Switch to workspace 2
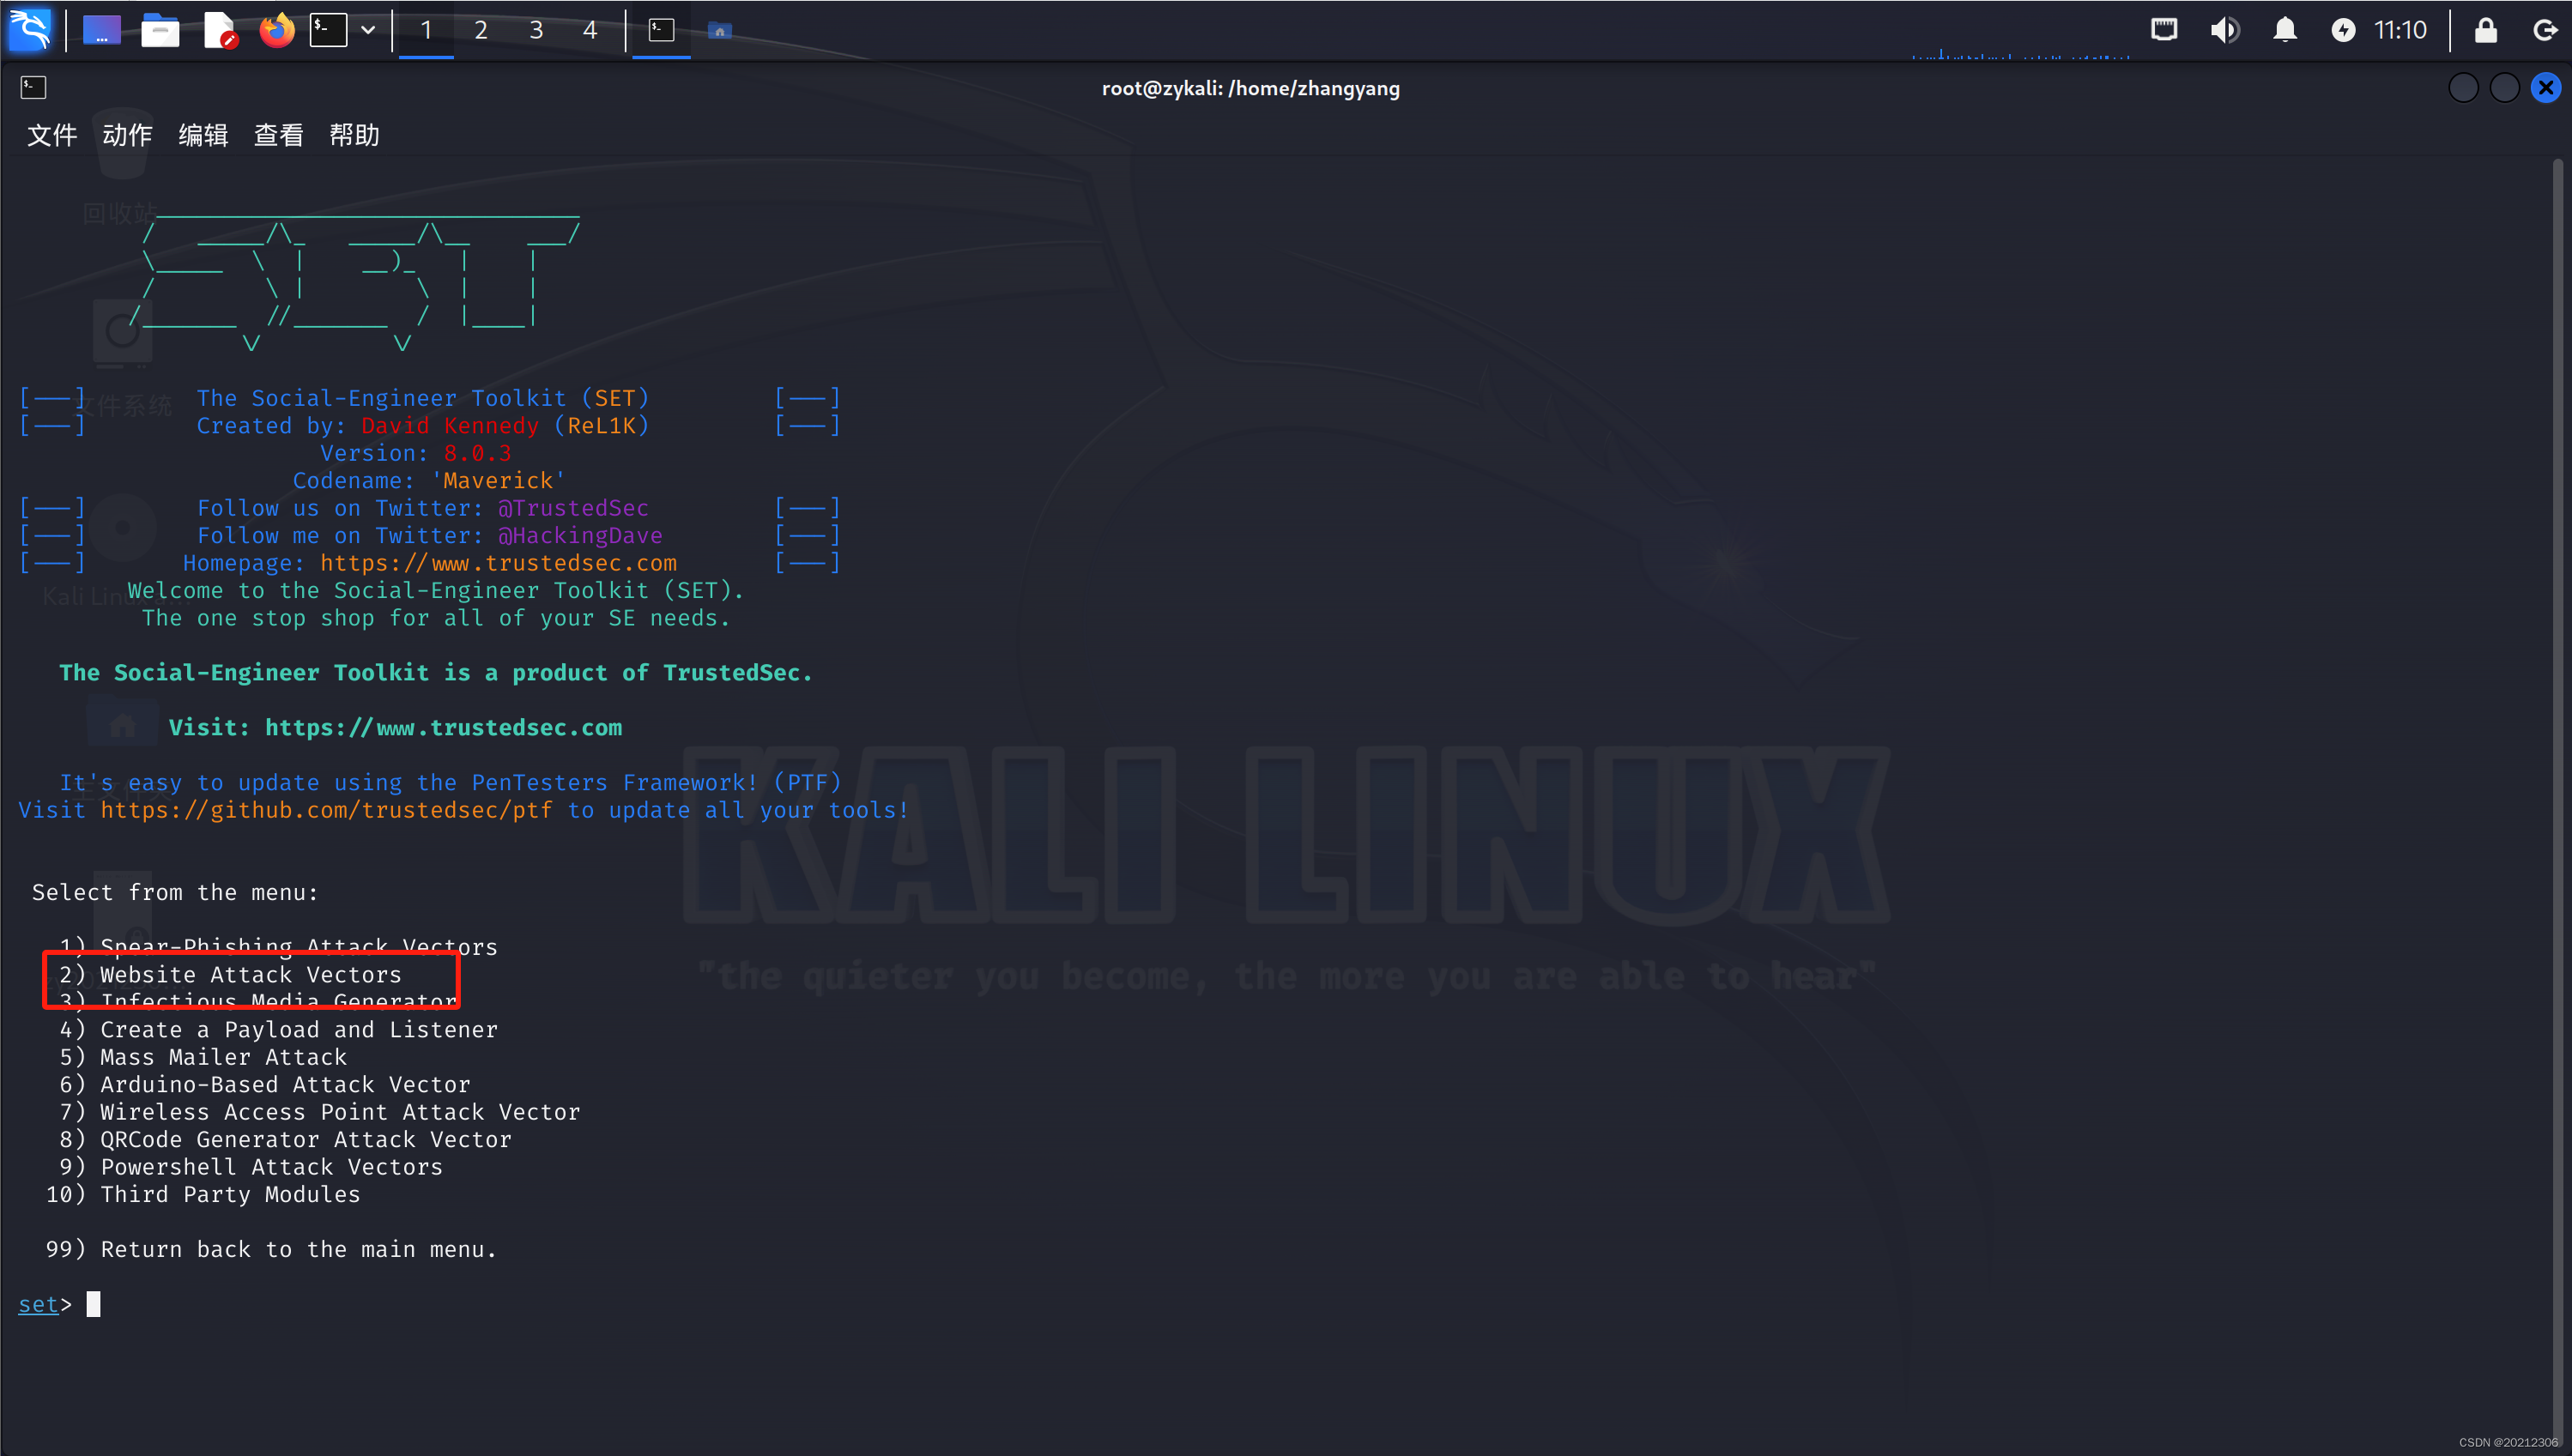The image size is (2572, 1456). pos(481,30)
